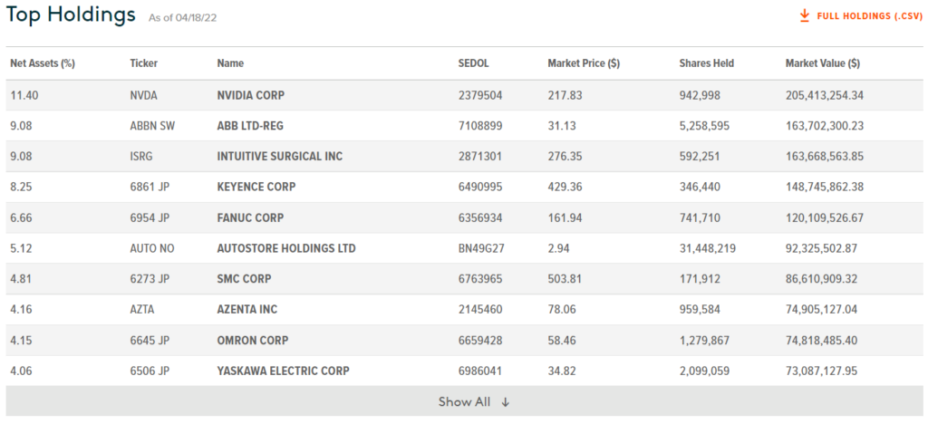This screenshot has width=928, height=424.
Task: Select the SMC CORP name cell
Action: click(245, 279)
